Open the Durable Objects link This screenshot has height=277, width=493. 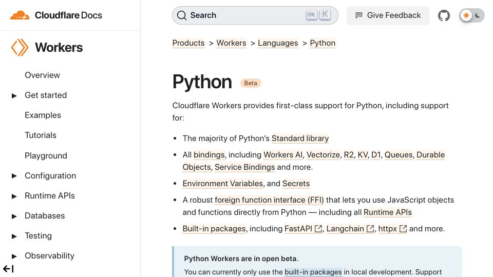point(431,155)
